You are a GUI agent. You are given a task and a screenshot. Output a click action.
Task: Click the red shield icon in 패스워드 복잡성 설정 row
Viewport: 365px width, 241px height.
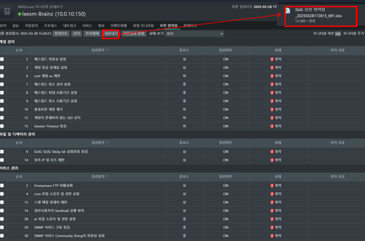[272, 59]
